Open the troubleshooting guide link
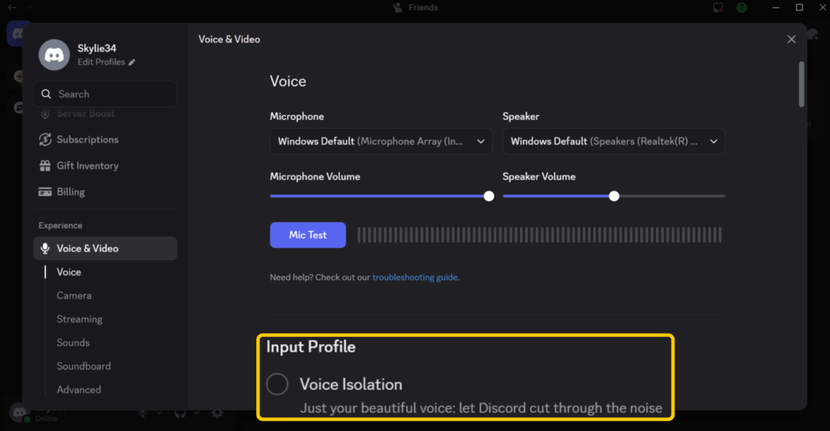The height and width of the screenshot is (431, 830). (x=414, y=277)
